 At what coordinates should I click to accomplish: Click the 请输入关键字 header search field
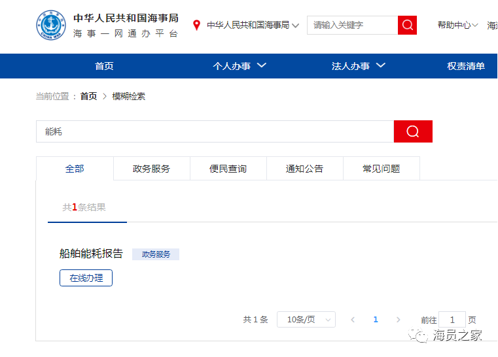353,25
